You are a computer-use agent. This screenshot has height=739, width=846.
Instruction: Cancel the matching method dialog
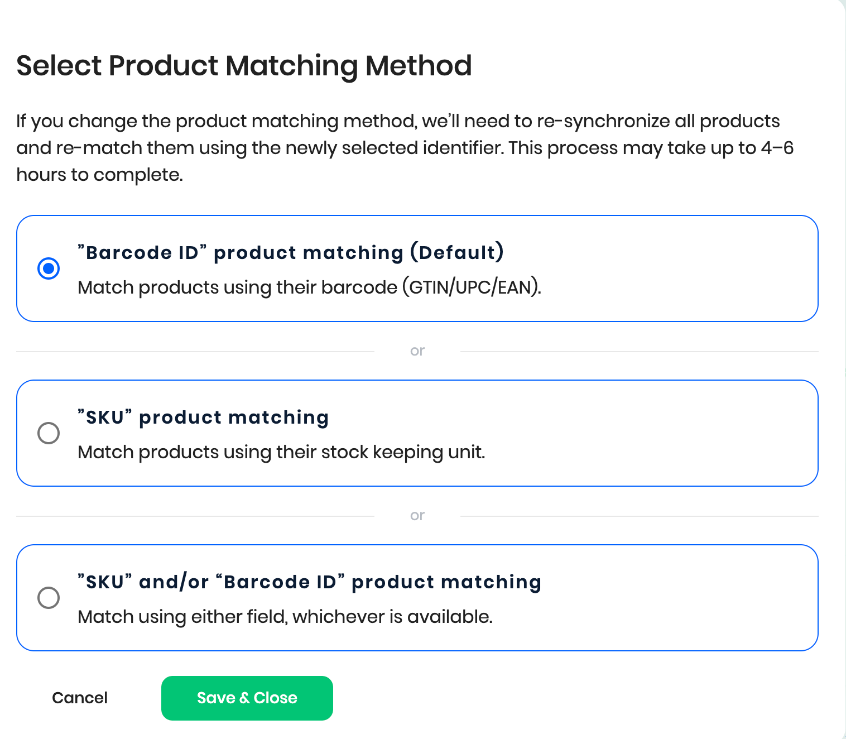80,698
